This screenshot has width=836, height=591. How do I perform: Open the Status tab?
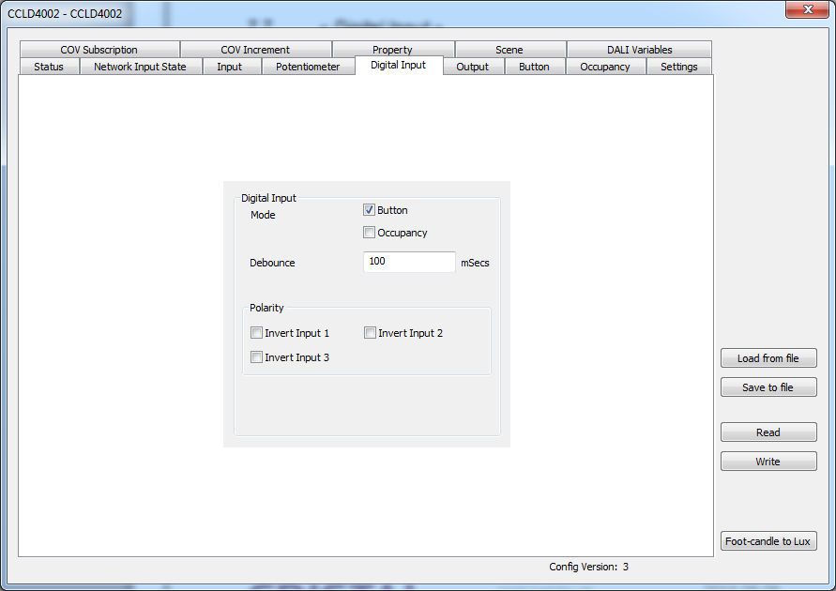pos(49,67)
